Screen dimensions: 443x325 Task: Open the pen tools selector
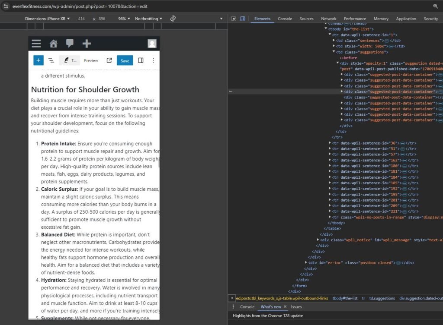coord(70,60)
